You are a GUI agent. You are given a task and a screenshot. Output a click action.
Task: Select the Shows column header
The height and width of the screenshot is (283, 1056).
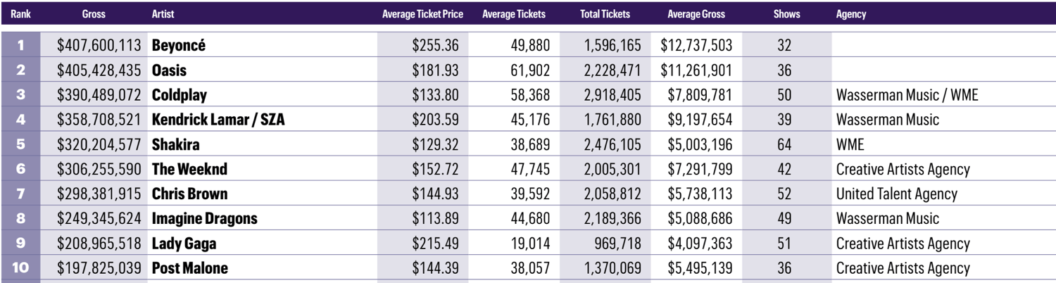(x=786, y=13)
